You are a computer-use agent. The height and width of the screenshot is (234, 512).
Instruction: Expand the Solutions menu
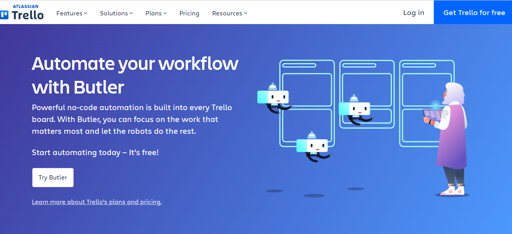point(116,13)
